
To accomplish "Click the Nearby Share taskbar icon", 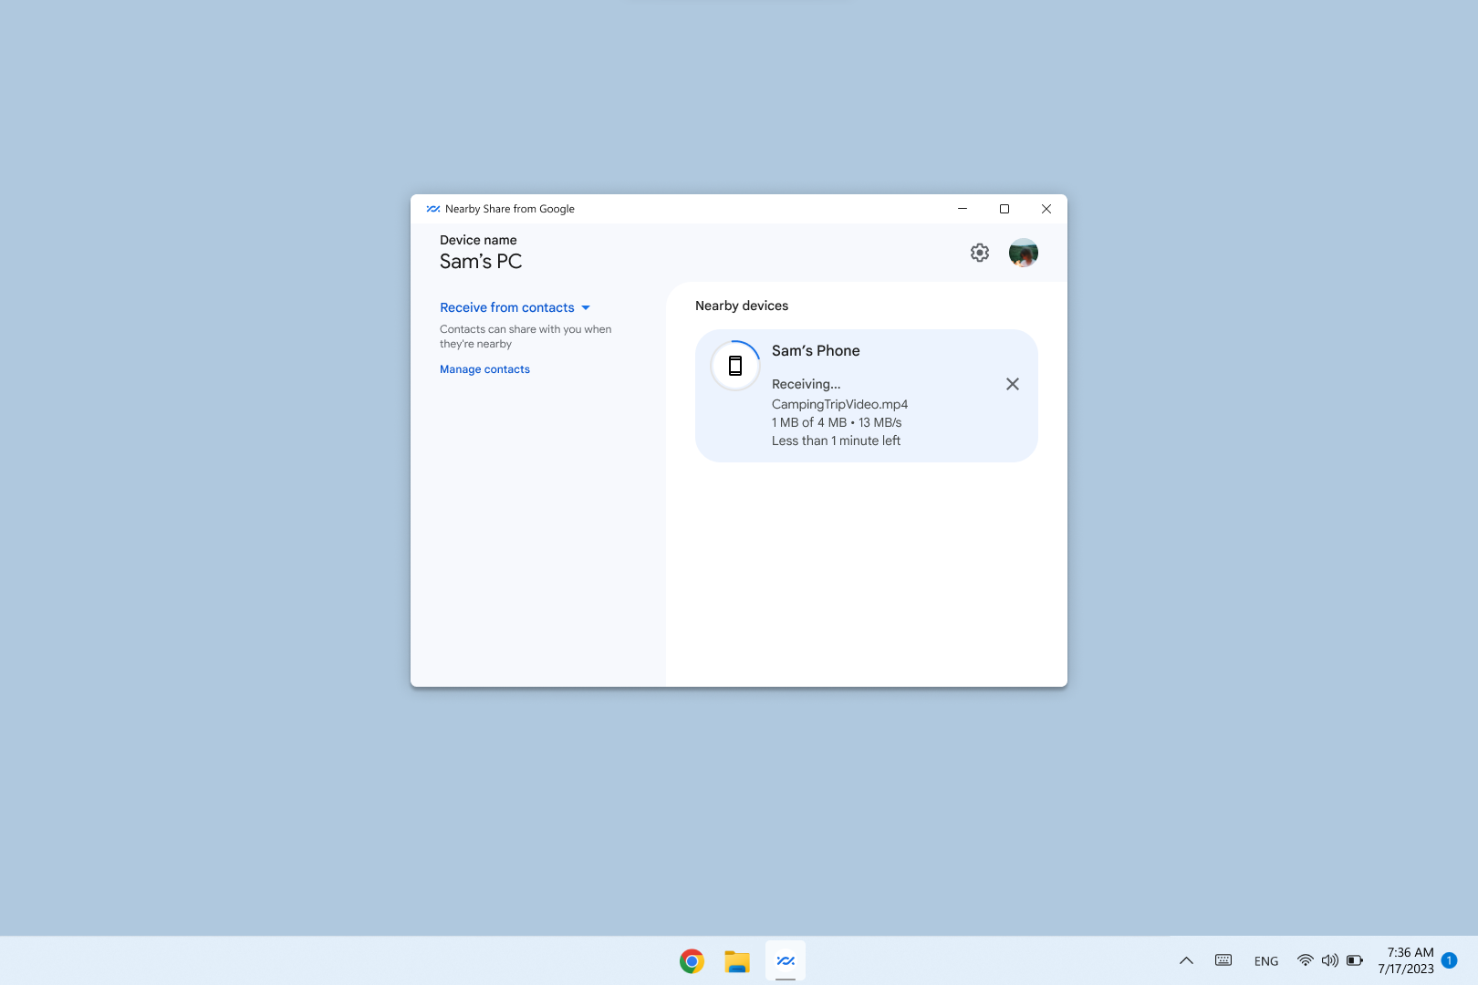I will (x=786, y=960).
